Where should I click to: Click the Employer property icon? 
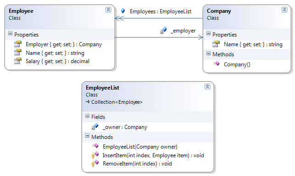point(18,44)
